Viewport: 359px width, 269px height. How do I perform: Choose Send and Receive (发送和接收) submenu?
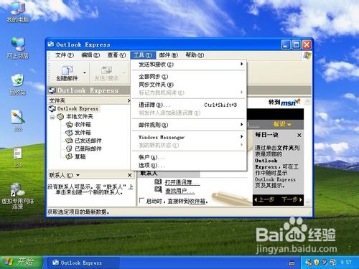(x=189, y=65)
